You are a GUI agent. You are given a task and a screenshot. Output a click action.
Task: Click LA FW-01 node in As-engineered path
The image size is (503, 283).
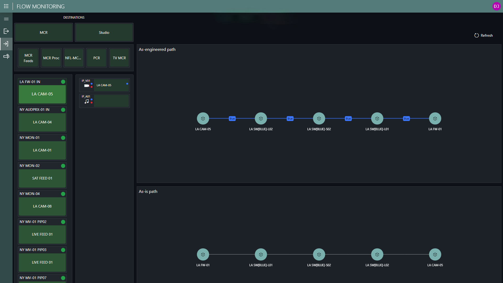(435, 119)
